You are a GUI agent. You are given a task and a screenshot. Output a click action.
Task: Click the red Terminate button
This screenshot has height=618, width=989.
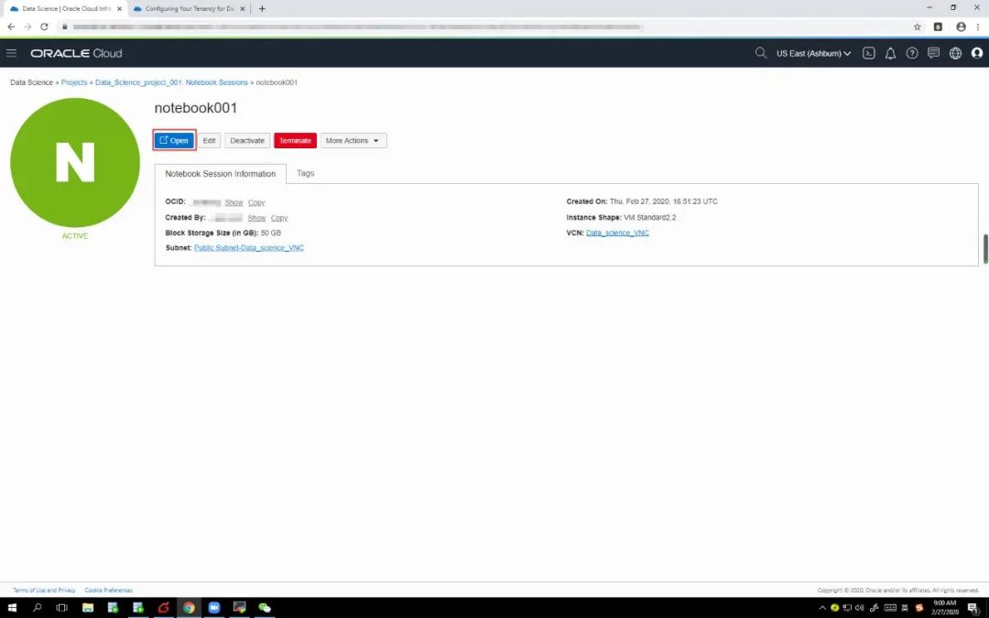pos(295,141)
